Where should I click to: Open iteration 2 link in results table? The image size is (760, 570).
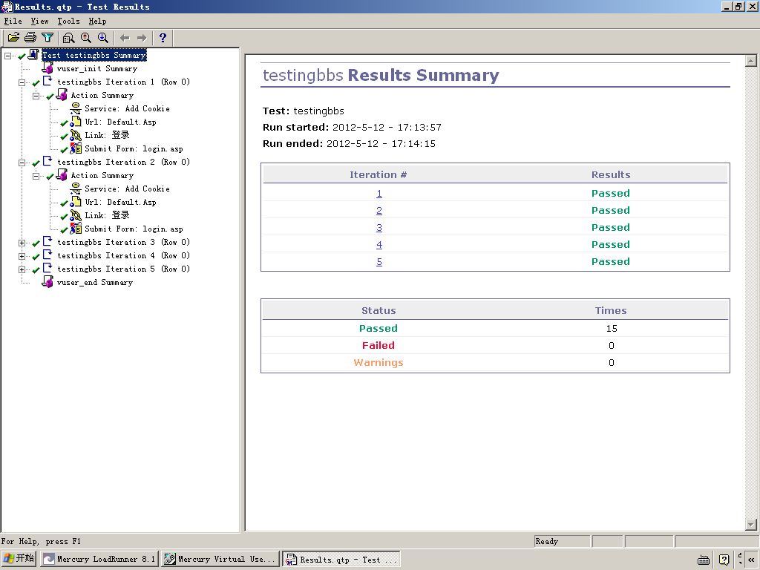click(379, 210)
